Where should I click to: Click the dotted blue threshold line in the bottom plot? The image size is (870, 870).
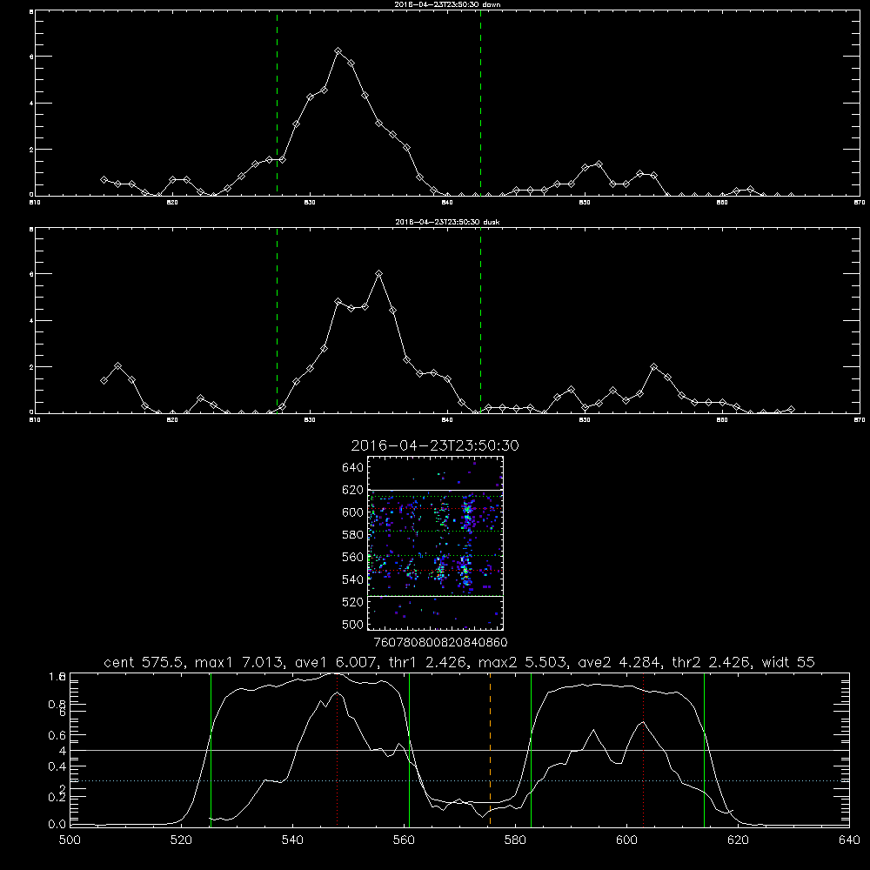[459, 780]
